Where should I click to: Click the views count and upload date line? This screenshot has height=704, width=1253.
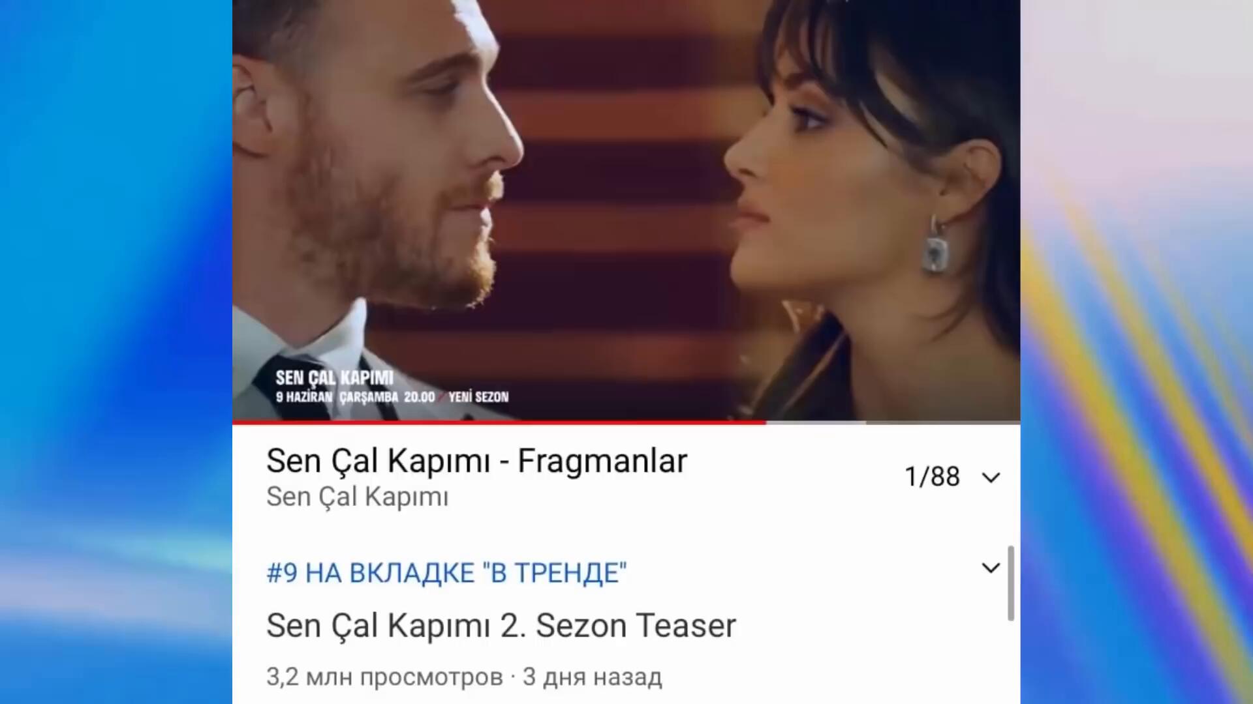pos(464,677)
